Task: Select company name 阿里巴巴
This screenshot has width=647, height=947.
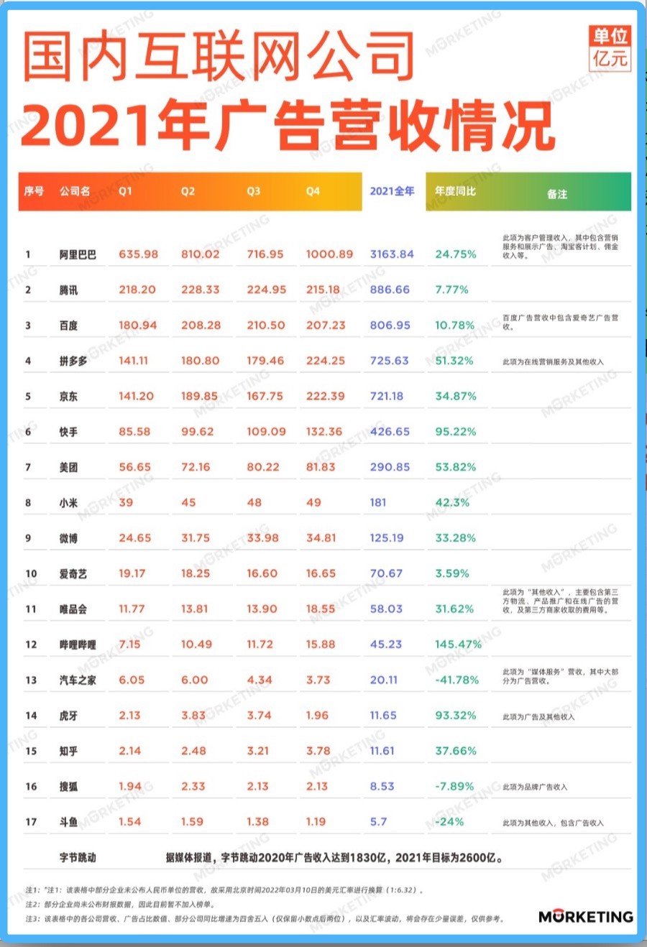Action: pos(78,254)
